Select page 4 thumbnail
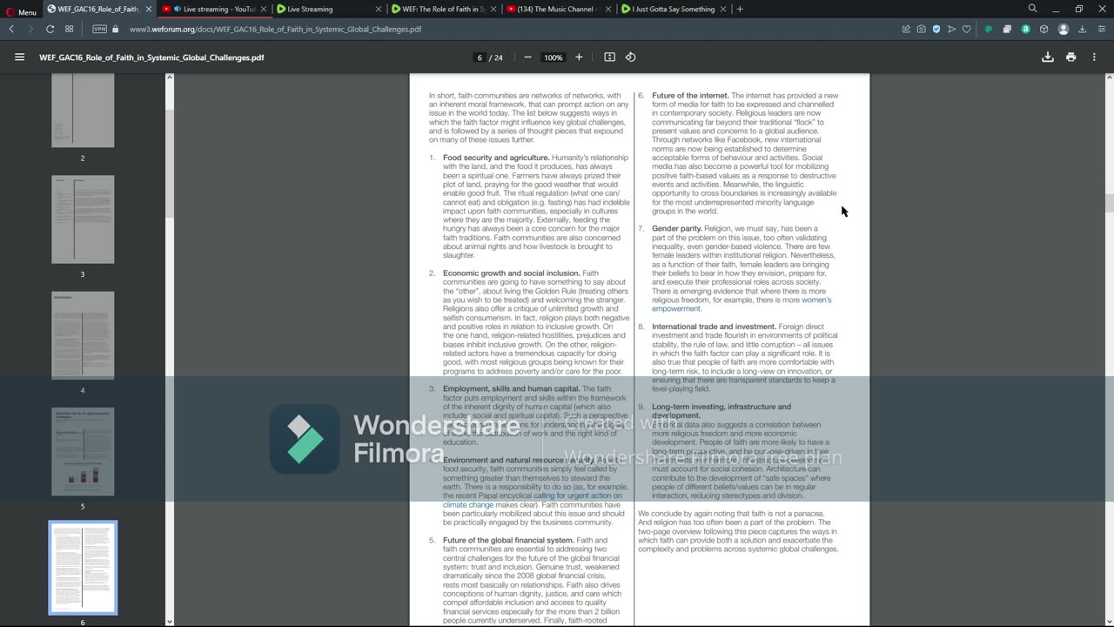This screenshot has height=627, width=1114. pos(83,335)
